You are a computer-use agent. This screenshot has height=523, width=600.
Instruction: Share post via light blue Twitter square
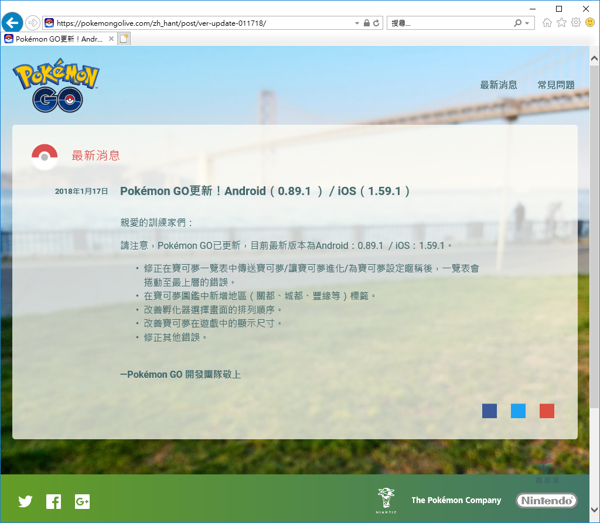click(518, 411)
